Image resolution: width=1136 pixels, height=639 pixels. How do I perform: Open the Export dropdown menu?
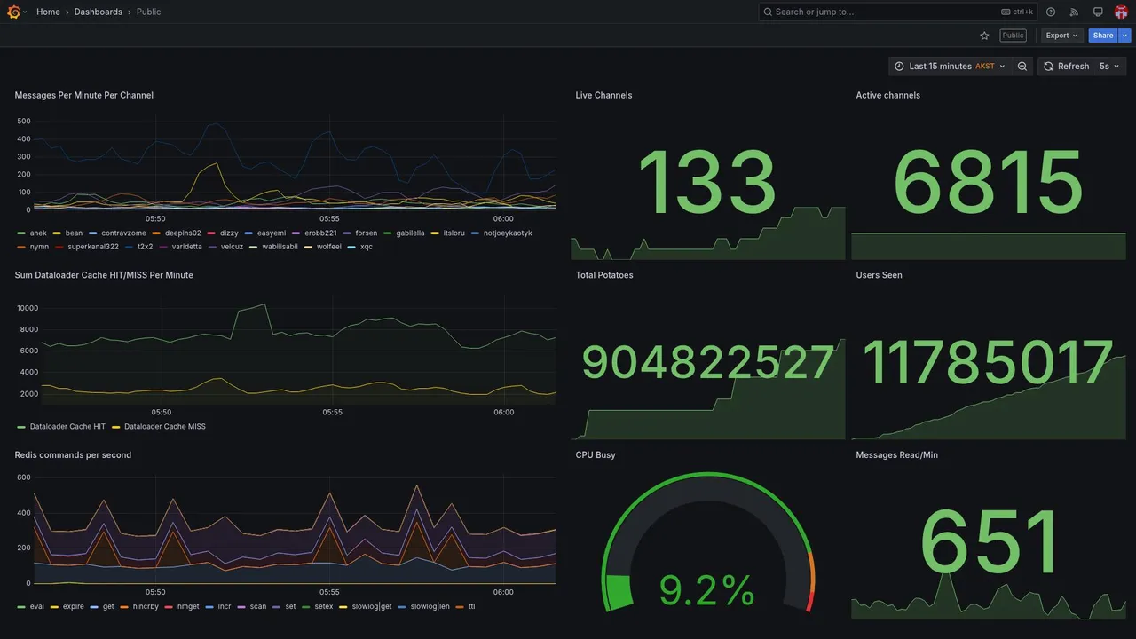pyautogui.click(x=1061, y=35)
